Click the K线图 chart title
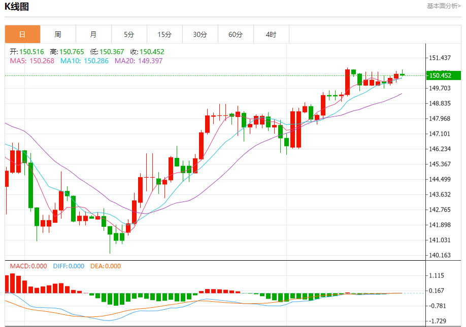Viewport: 466px width, 327px height. (17, 7)
